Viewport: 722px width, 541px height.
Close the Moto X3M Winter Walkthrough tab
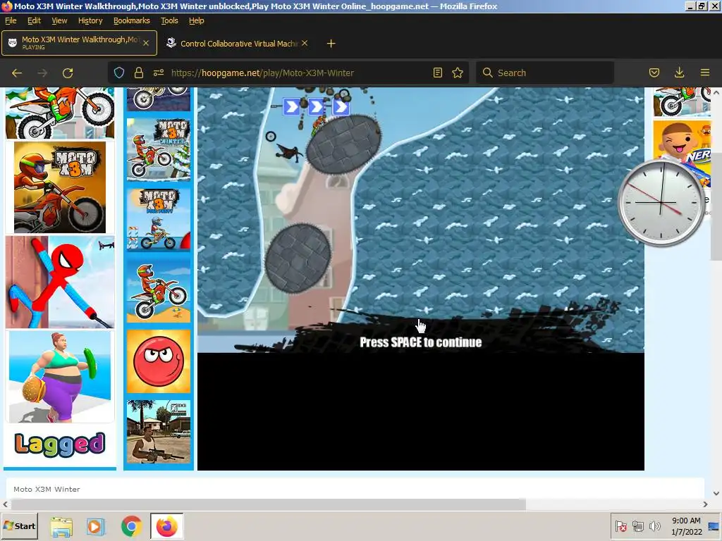[x=146, y=43]
